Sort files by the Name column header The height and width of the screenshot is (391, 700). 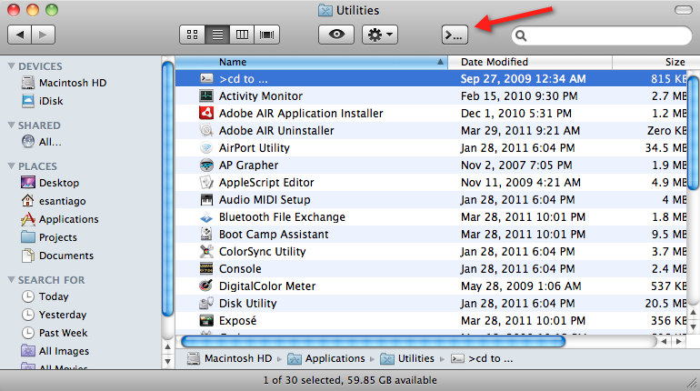click(x=309, y=62)
